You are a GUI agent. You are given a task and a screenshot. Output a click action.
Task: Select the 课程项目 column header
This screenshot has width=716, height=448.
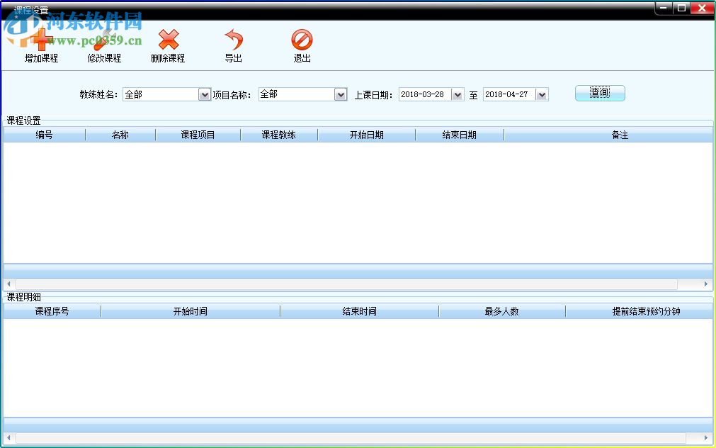tap(198, 135)
